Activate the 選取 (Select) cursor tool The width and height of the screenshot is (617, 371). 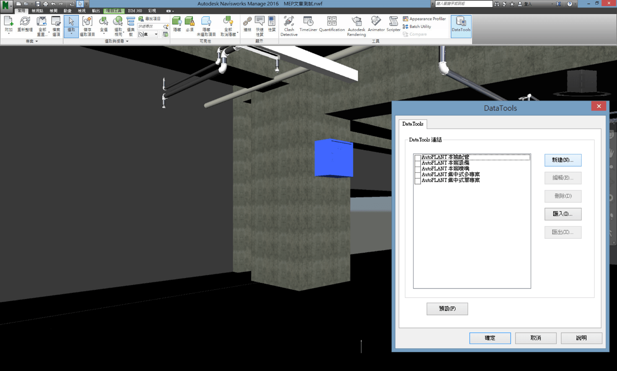click(x=71, y=26)
